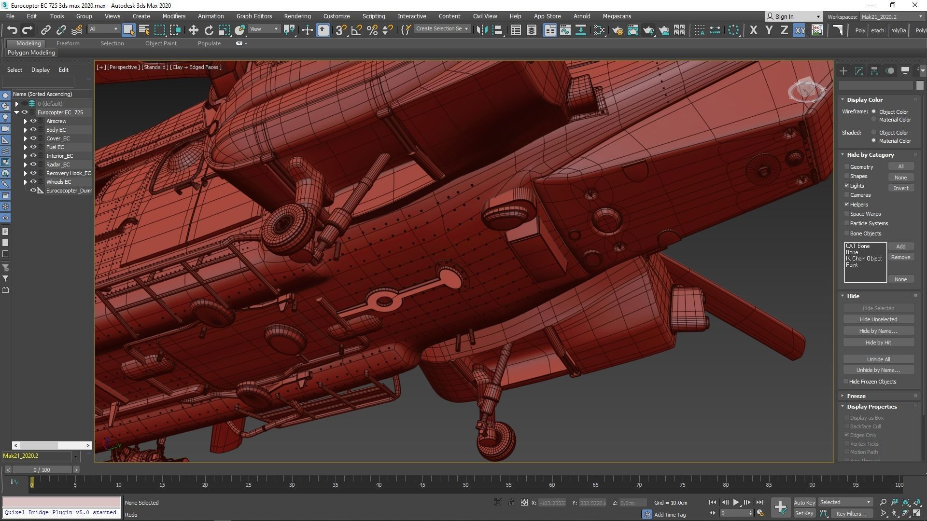Viewport: 927px width, 521px height.
Task: Switch to the Freeform ribbon tab
Action: pyautogui.click(x=68, y=43)
